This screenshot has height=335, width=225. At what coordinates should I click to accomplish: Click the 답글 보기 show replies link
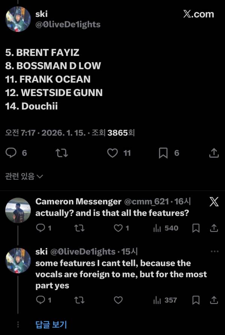51,324
